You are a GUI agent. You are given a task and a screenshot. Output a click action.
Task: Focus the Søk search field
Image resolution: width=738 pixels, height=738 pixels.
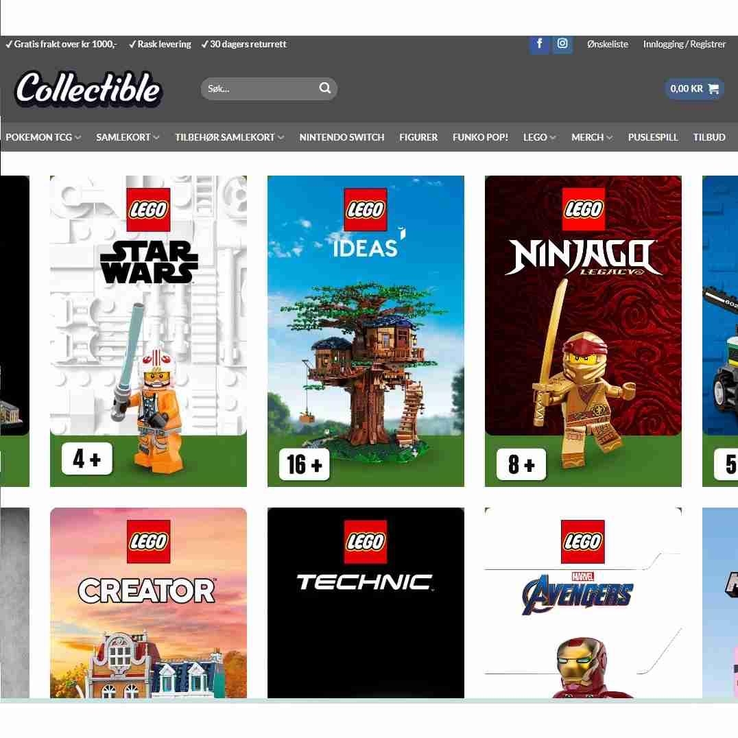point(269,88)
